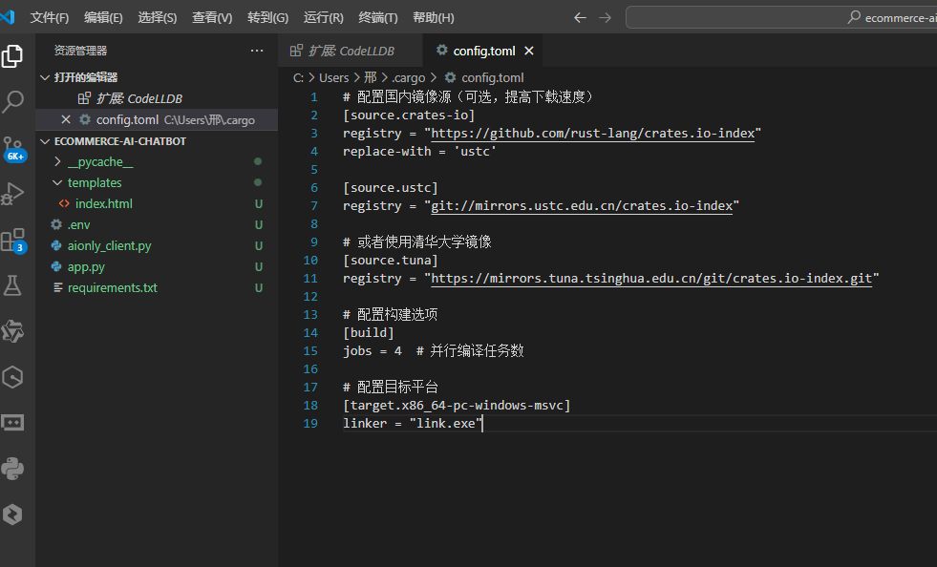Switch to the 扩展 CodeLLDB tab
The image size is (937, 567).
(x=351, y=51)
